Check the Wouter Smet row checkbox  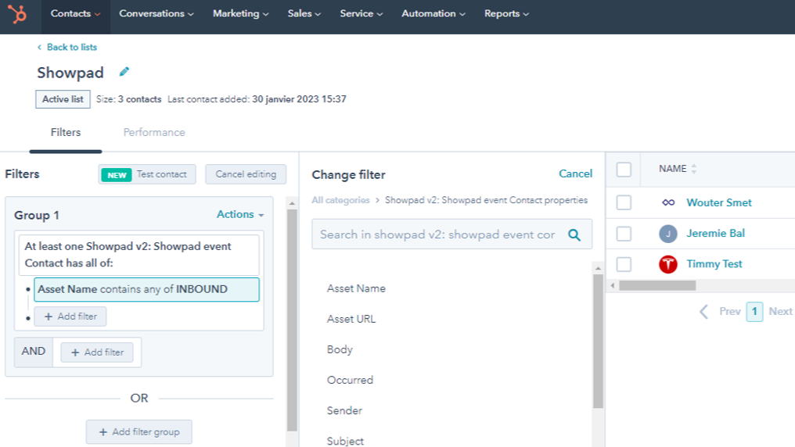click(x=624, y=202)
